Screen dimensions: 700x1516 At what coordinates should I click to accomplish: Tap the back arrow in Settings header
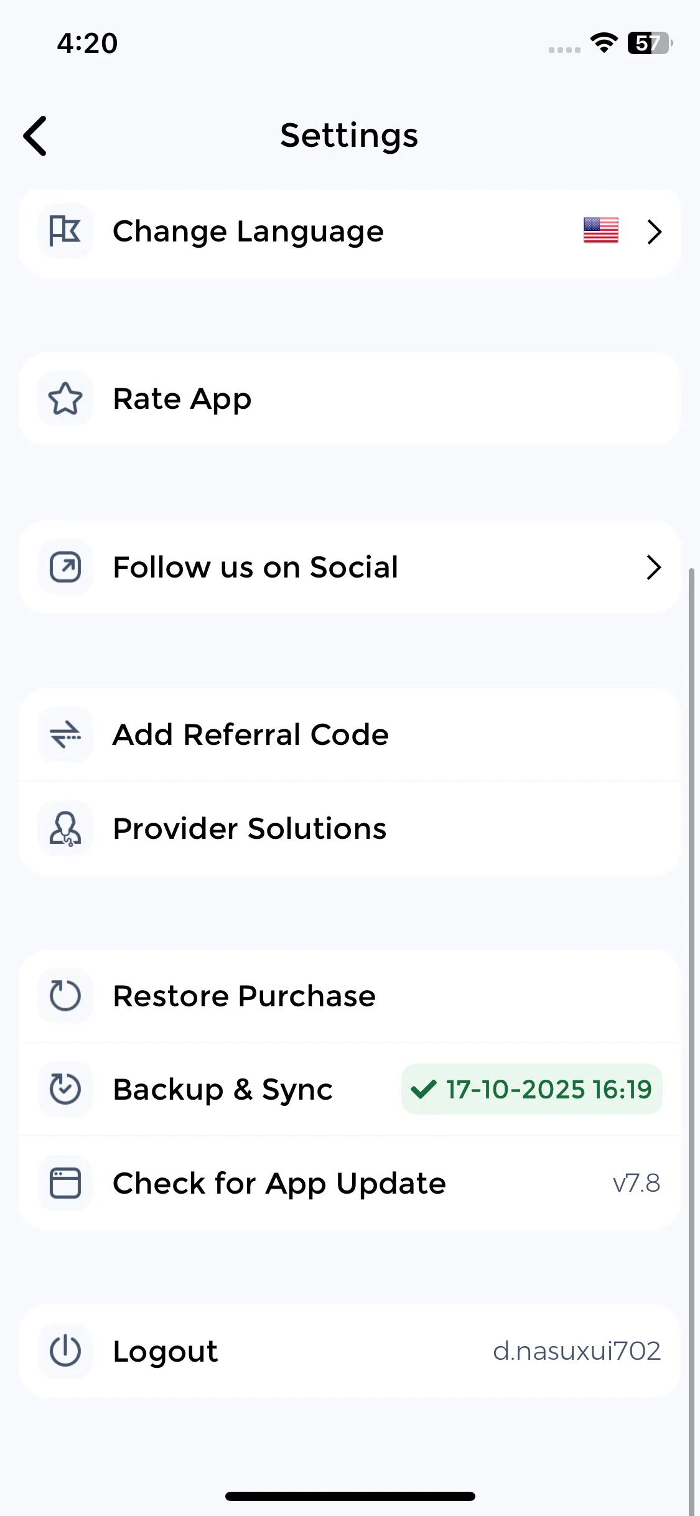[35, 136]
